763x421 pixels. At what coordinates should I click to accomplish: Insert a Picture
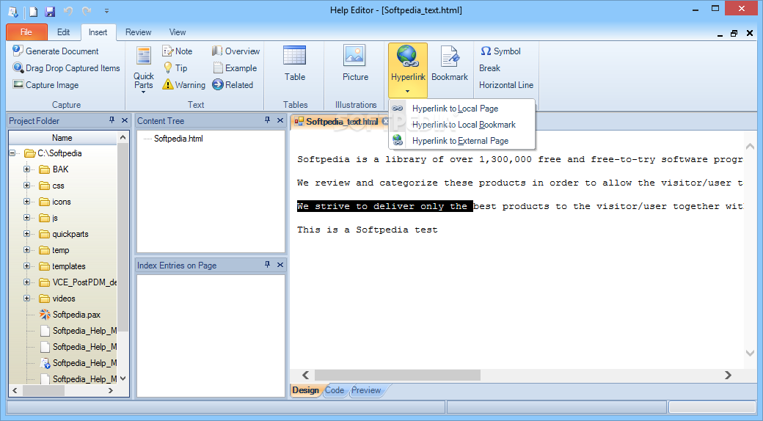tap(355, 63)
